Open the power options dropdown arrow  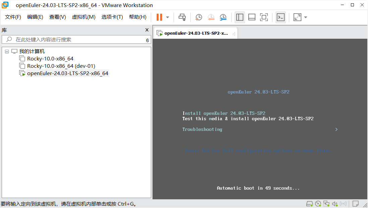tap(168, 17)
